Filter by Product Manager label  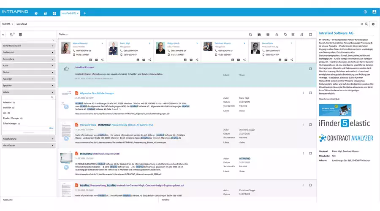click(x=13, y=118)
